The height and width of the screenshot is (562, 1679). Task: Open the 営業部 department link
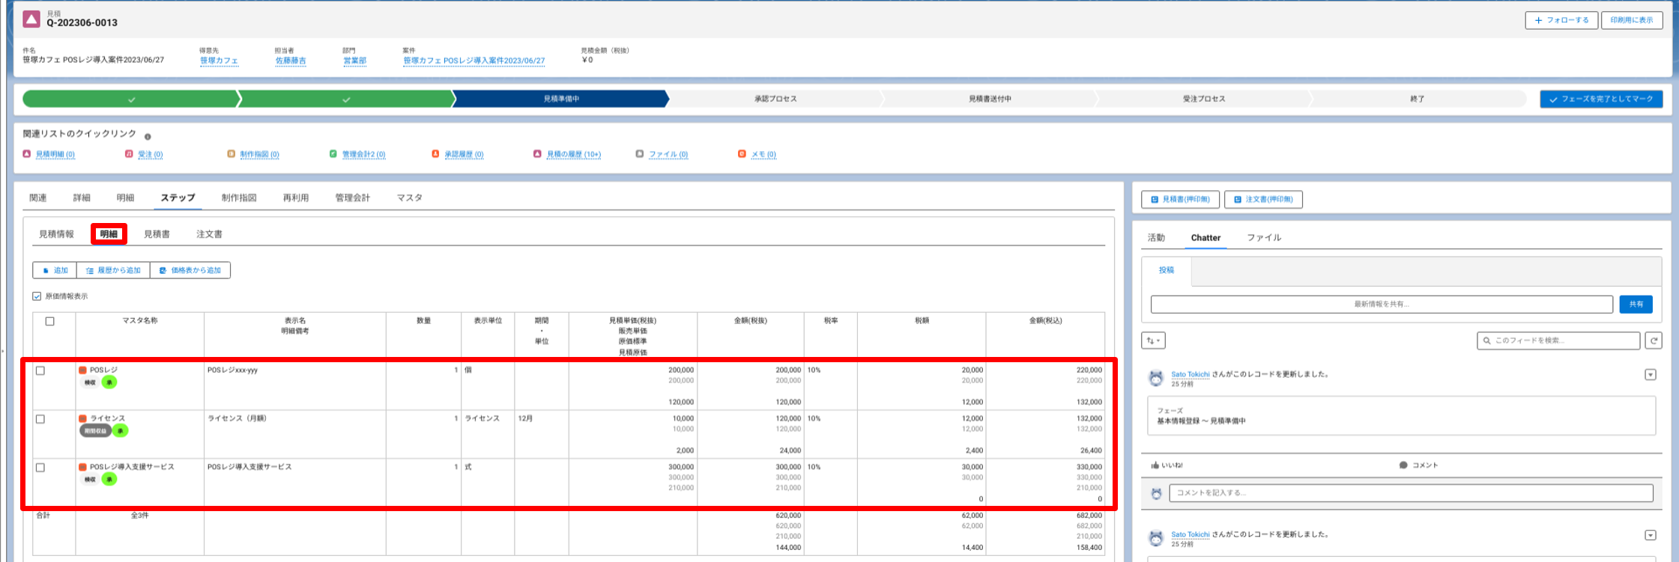point(354,61)
